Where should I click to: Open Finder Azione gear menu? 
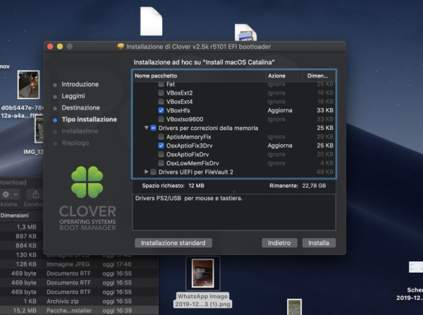pyautogui.click(x=10, y=194)
